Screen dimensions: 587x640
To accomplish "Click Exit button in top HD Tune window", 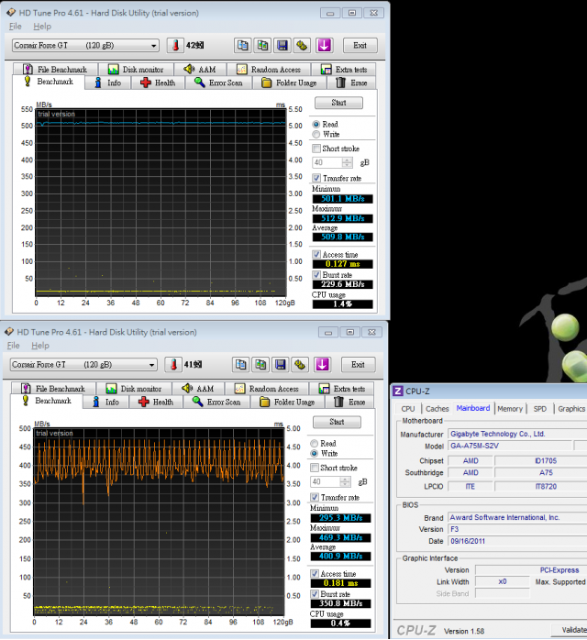I will pyautogui.click(x=360, y=45).
